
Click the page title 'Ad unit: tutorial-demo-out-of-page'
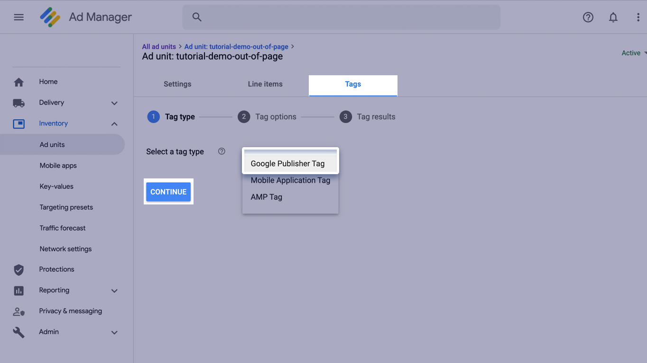pos(213,56)
